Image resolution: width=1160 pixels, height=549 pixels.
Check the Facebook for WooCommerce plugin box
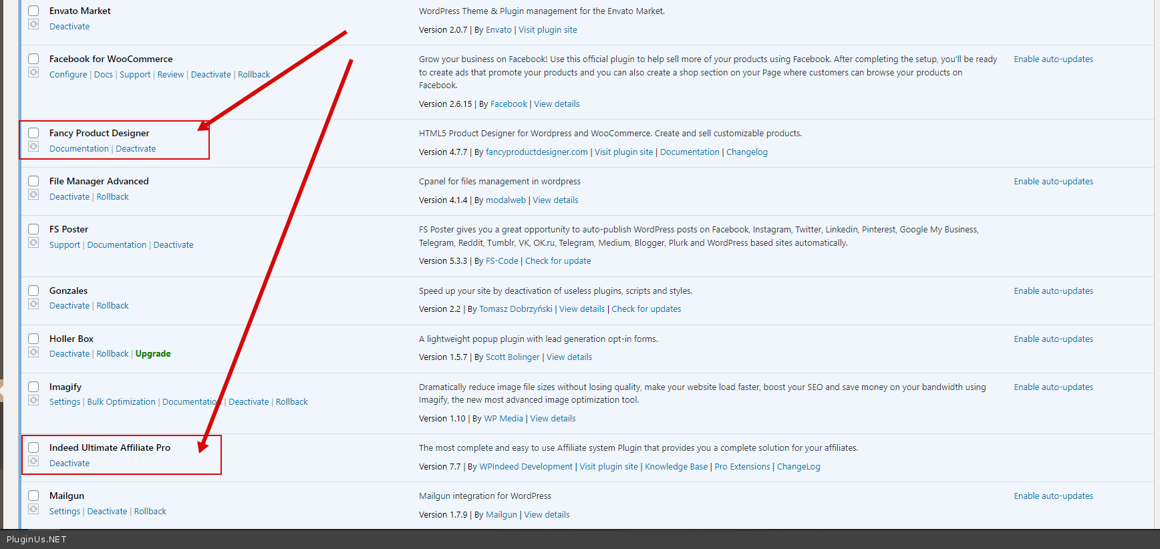click(x=33, y=59)
